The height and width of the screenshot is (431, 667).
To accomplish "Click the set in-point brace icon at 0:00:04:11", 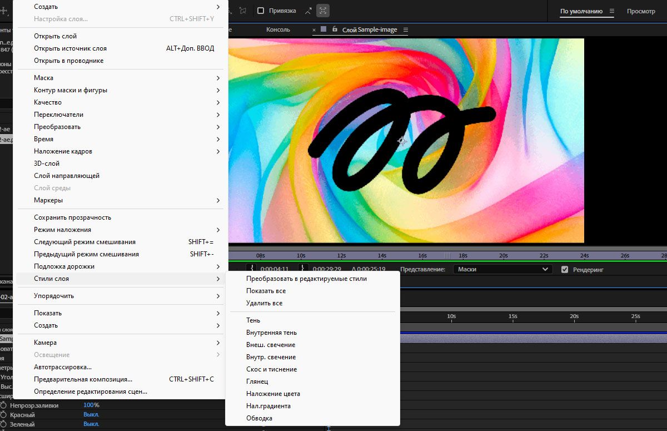I will pos(252,269).
